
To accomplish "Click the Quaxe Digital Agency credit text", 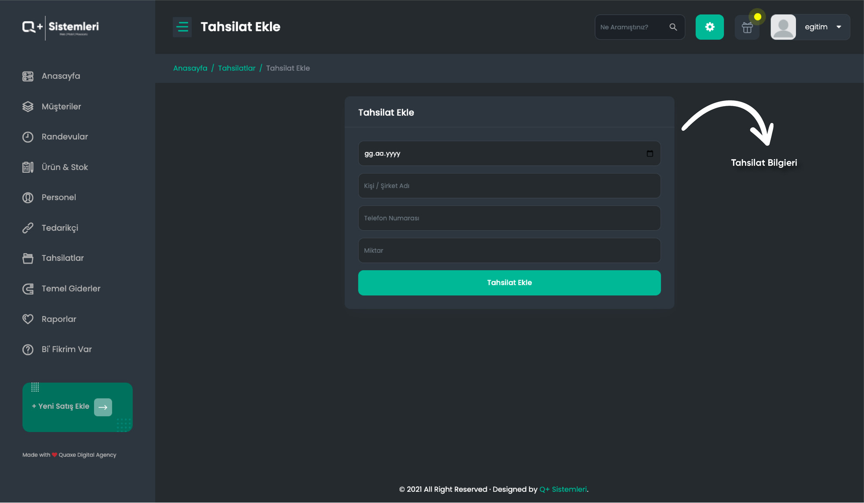I will [87, 455].
